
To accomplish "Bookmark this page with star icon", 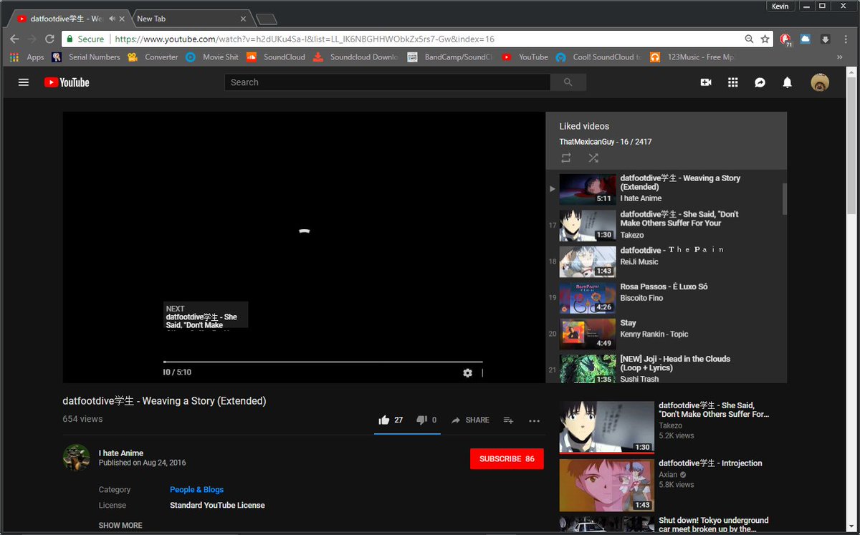I will [x=765, y=39].
